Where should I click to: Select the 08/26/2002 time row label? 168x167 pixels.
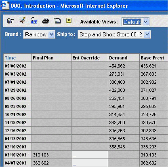(x=17, y=98)
